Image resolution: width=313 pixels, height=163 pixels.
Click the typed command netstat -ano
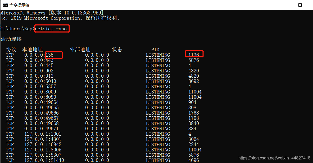pyautogui.click(x=51, y=29)
